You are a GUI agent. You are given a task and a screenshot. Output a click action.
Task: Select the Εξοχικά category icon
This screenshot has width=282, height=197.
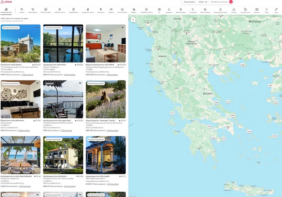coord(22,10)
